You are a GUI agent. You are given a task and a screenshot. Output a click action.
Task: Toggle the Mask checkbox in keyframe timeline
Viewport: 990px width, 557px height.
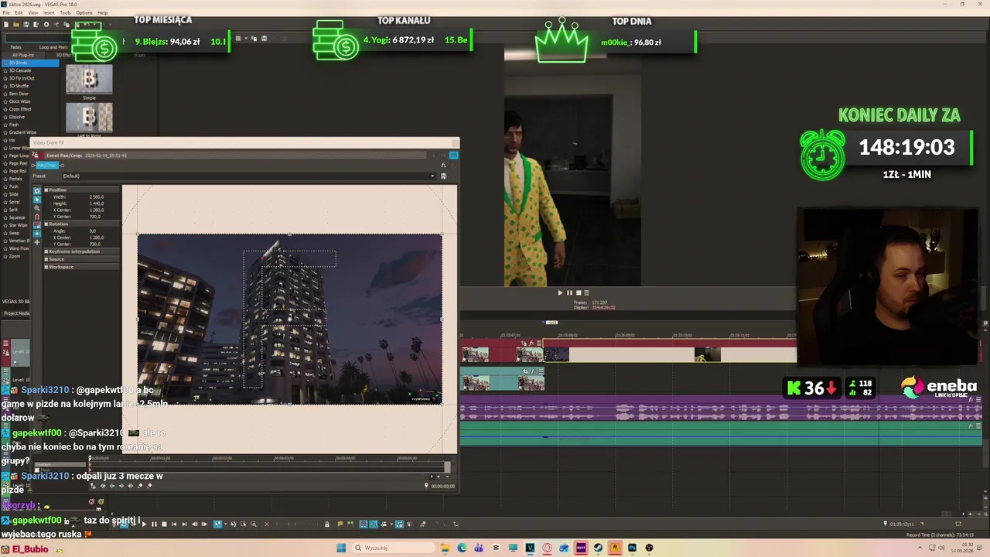click(x=36, y=470)
